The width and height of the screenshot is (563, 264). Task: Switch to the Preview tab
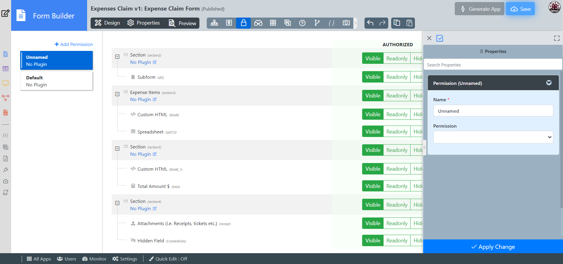coord(182,23)
